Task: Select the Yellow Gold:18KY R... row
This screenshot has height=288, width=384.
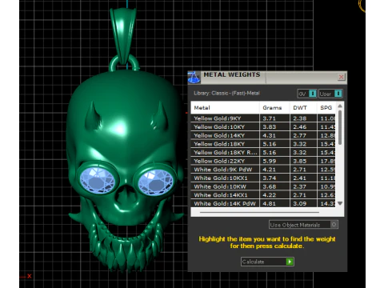Action: point(263,153)
